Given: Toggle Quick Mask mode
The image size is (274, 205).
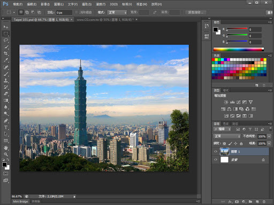Looking at the screenshot, I should coord(6,174).
